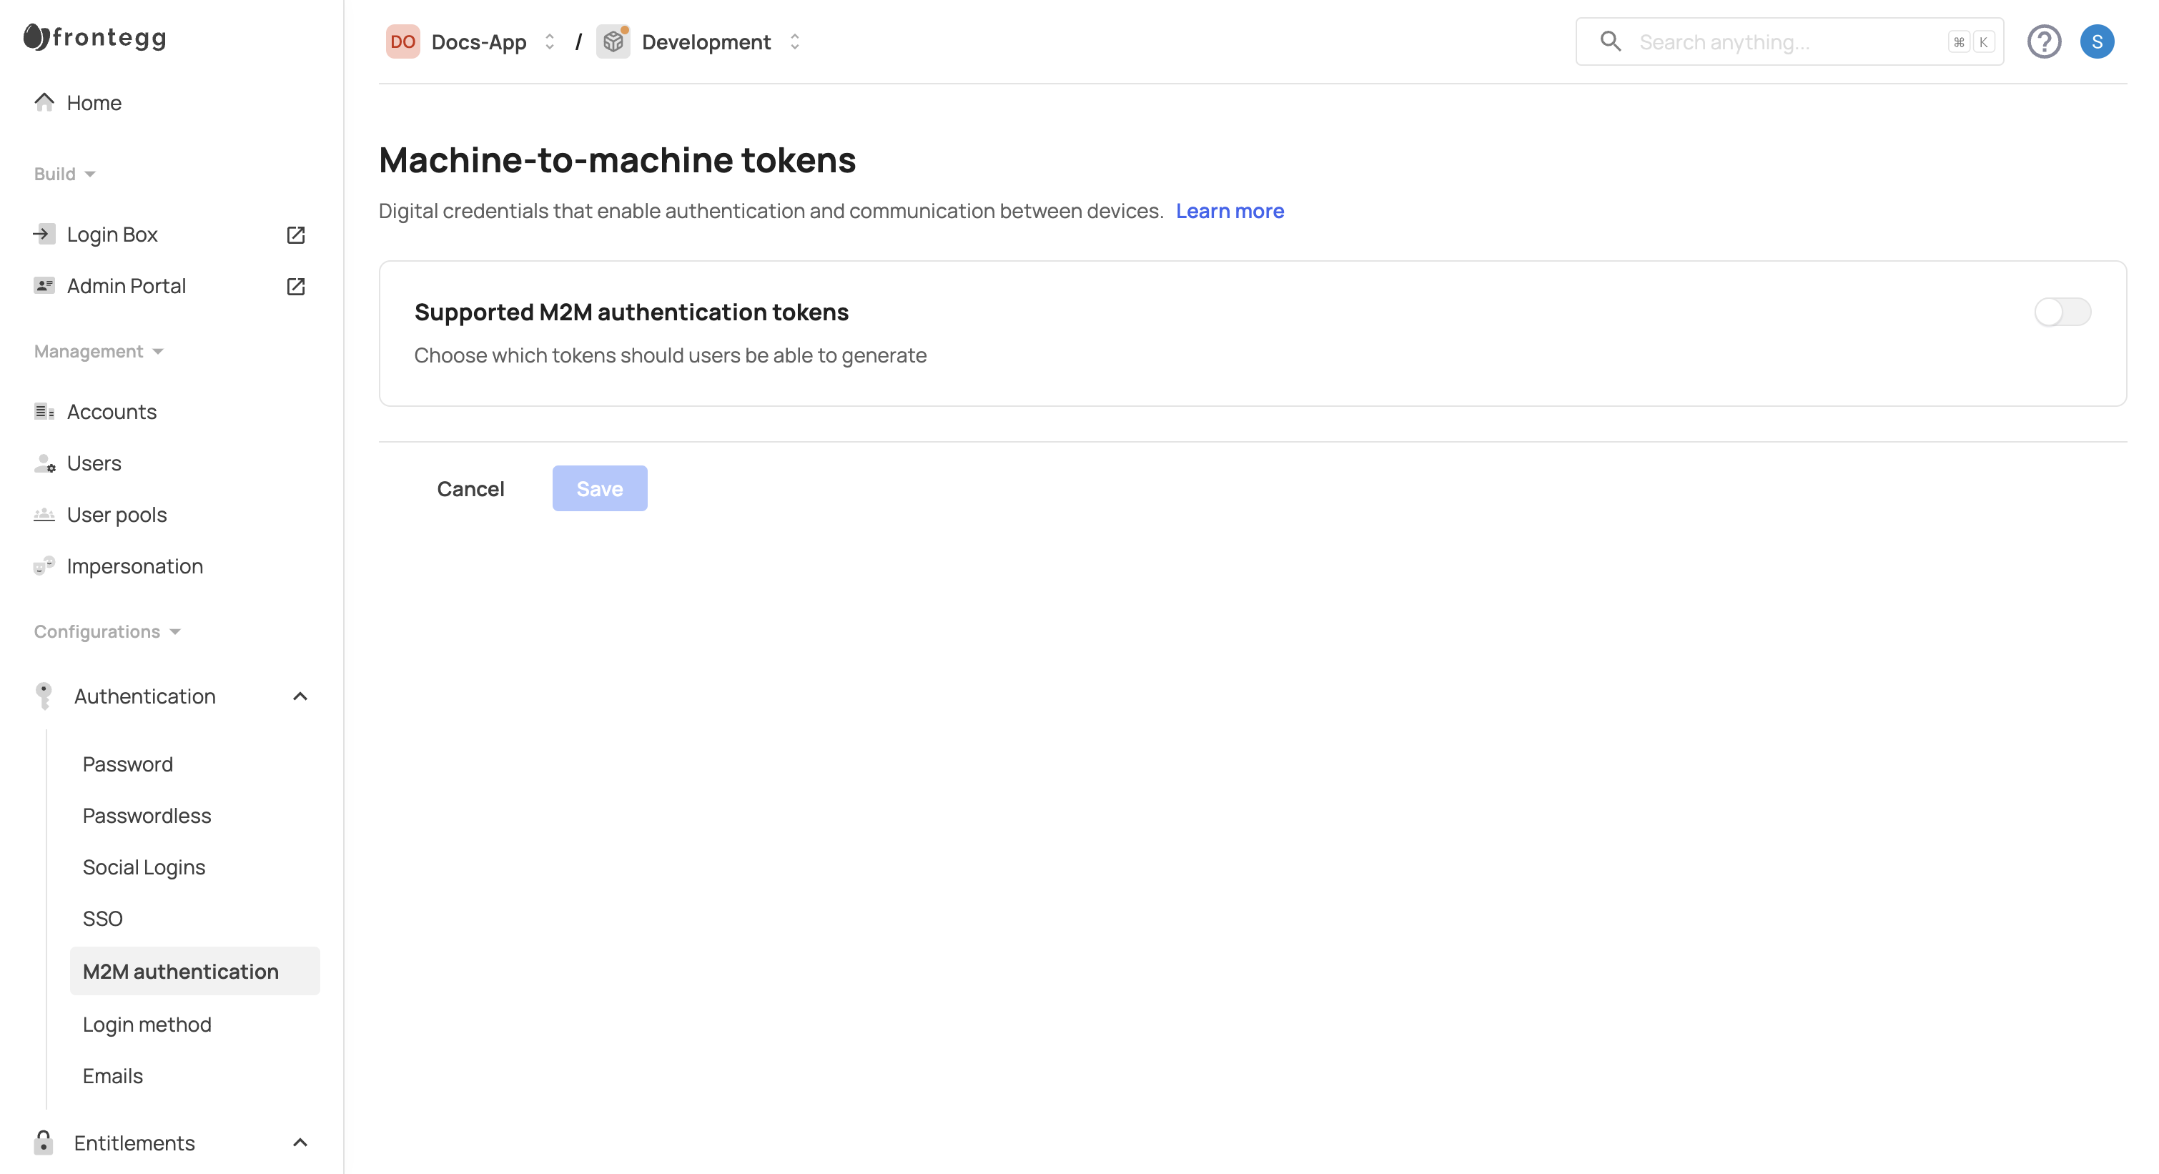Enable Supported M2M authentication tokens toggle
The height and width of the screenshot is (1174, 2159).
[x=2062, y=312]
